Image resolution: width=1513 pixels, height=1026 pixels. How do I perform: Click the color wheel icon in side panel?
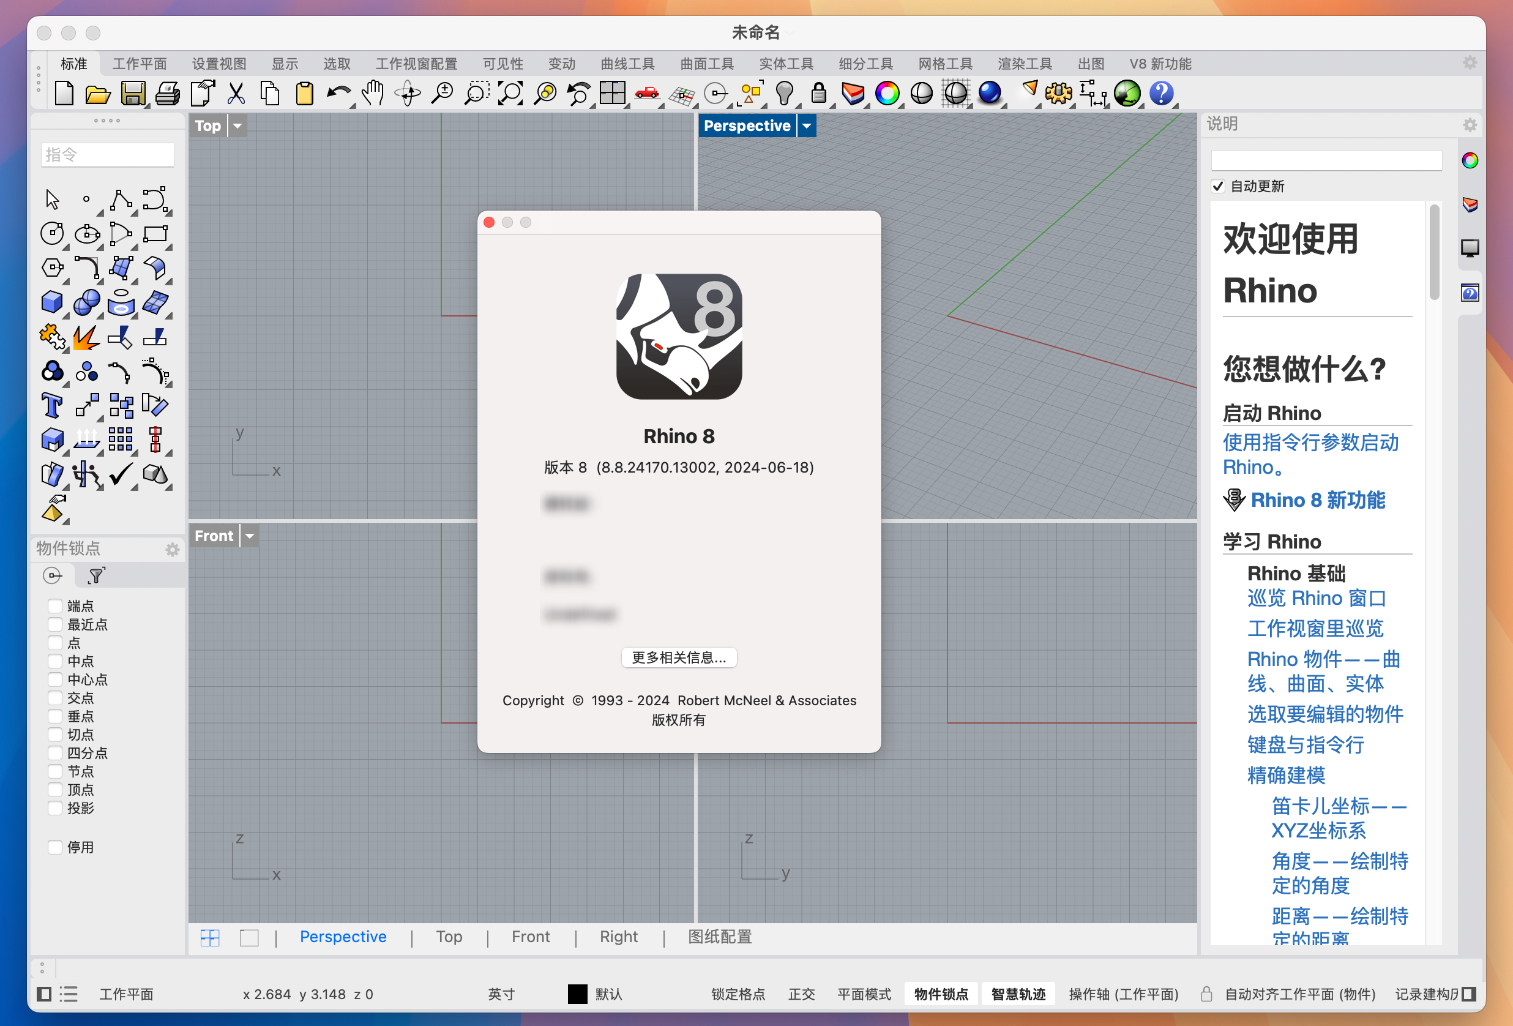(1470, 160)
